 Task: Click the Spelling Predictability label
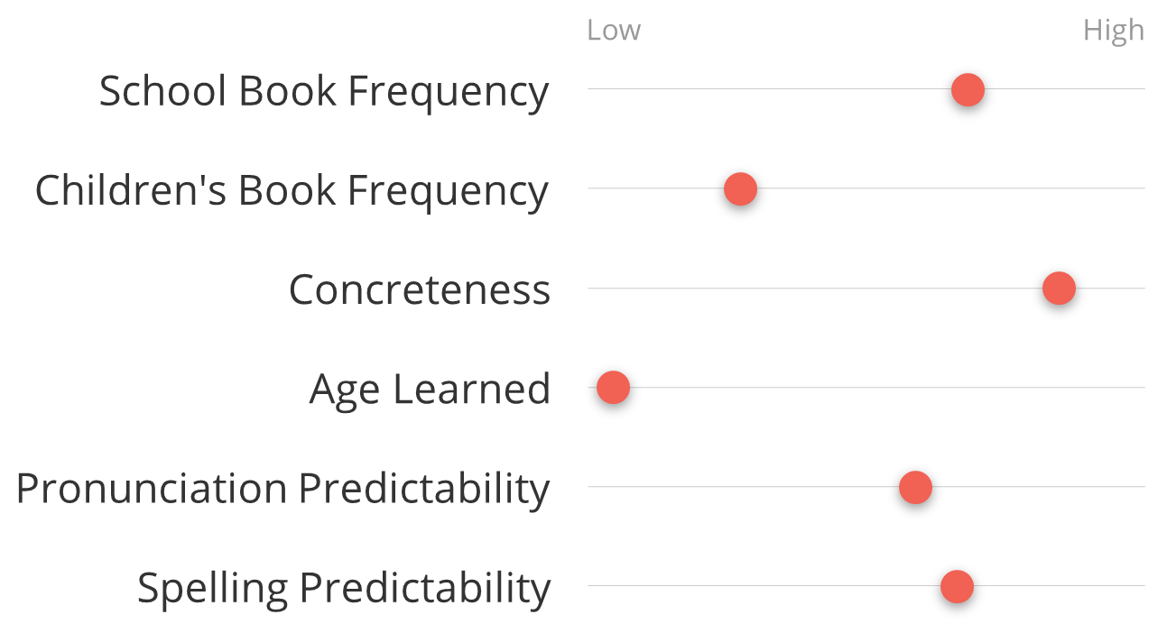(344, 588)
